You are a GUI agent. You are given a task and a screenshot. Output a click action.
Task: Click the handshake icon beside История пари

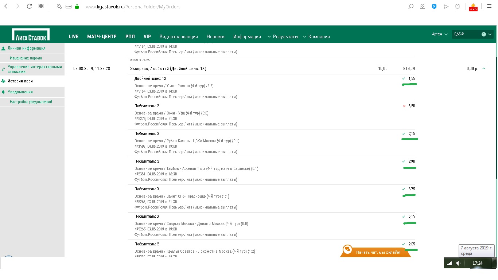tap(3, 81)
